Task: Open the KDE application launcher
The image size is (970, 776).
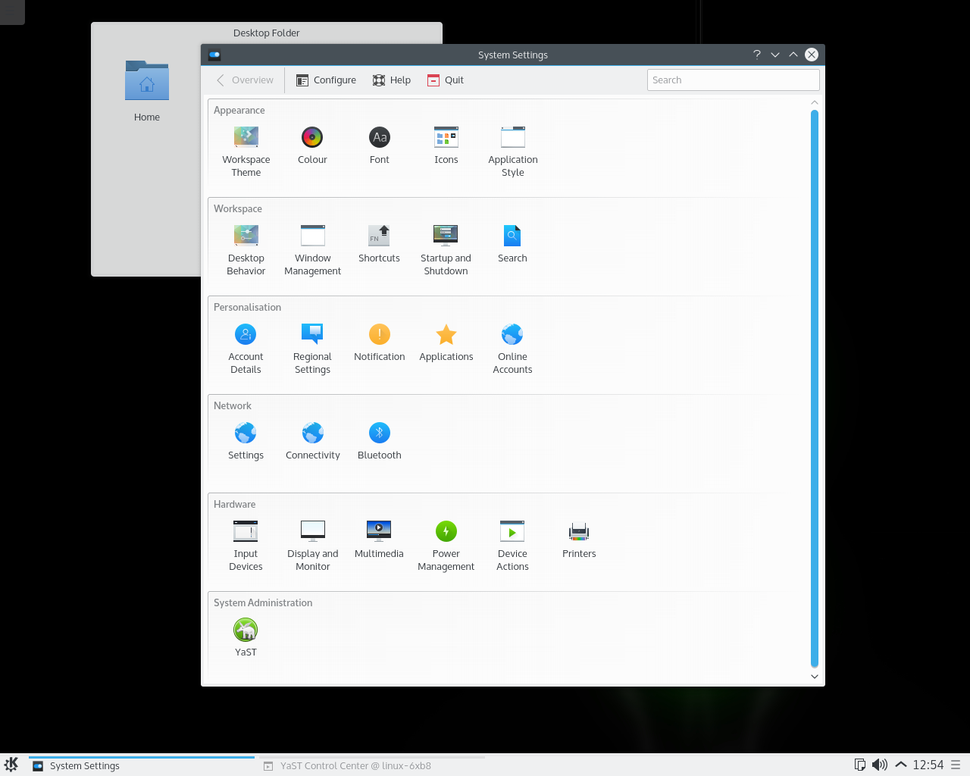Action: 11,765
